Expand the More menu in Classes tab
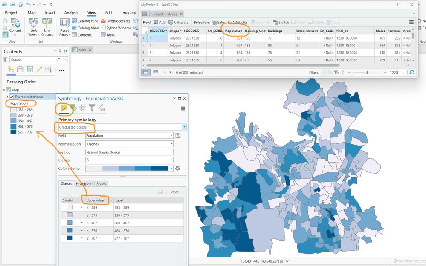426x266 pixels. tap(177, 192)
